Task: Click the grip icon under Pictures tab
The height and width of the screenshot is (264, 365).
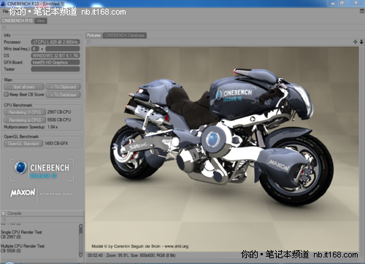Action: (89, 42)
